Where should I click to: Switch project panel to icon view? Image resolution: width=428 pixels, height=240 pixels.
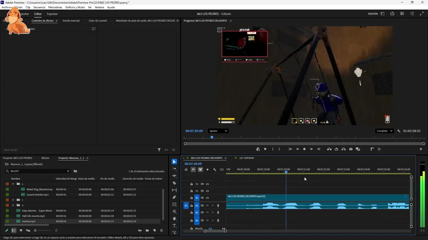[21, 230]
